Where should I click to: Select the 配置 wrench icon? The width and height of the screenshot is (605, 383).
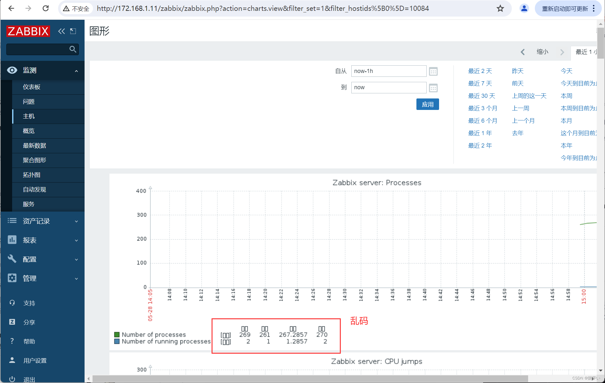point(12,259)
